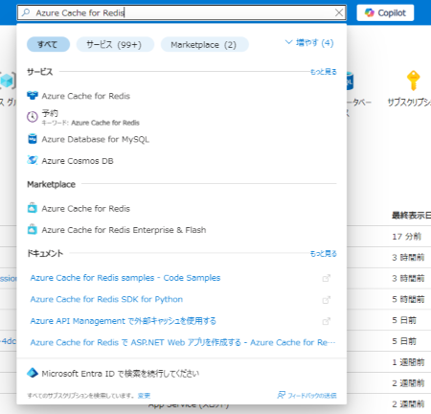Click the Microsoft Entra ID diamond icon
431x414 pixels.
coord(33,373)
